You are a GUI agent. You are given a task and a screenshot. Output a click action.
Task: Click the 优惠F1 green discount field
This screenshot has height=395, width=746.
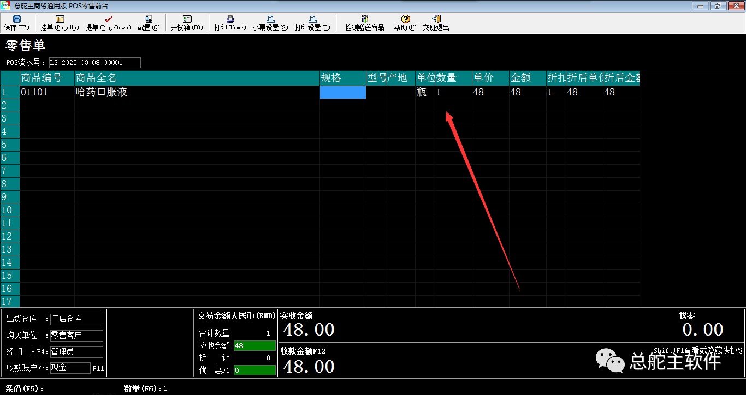(x=254, y=370)
